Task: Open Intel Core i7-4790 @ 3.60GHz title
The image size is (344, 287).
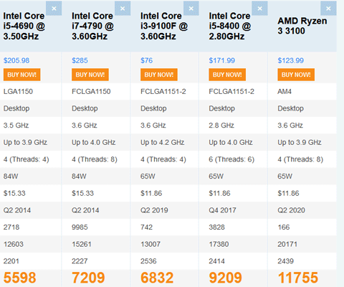Action: coord(92,26)
